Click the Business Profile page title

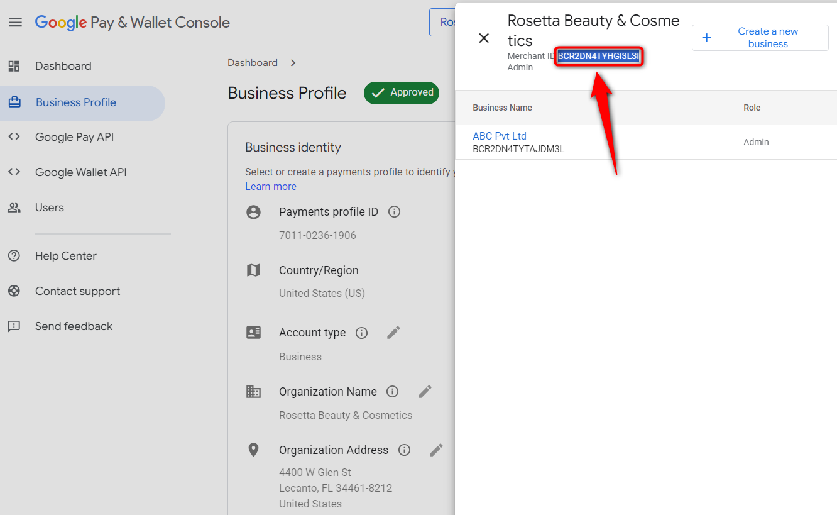click(287, 93)
